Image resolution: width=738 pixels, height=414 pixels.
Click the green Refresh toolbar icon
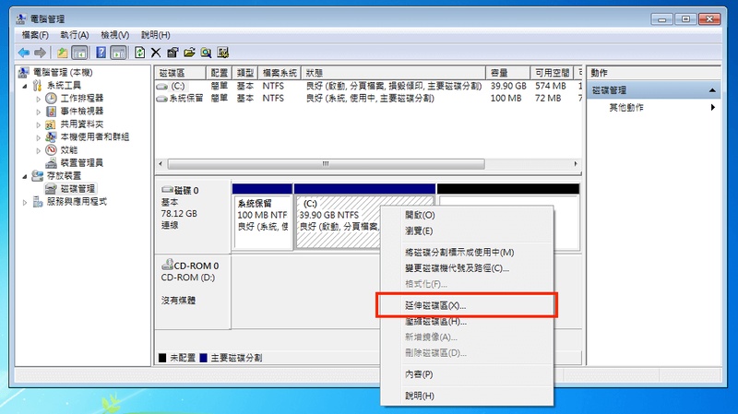(139, 53)
